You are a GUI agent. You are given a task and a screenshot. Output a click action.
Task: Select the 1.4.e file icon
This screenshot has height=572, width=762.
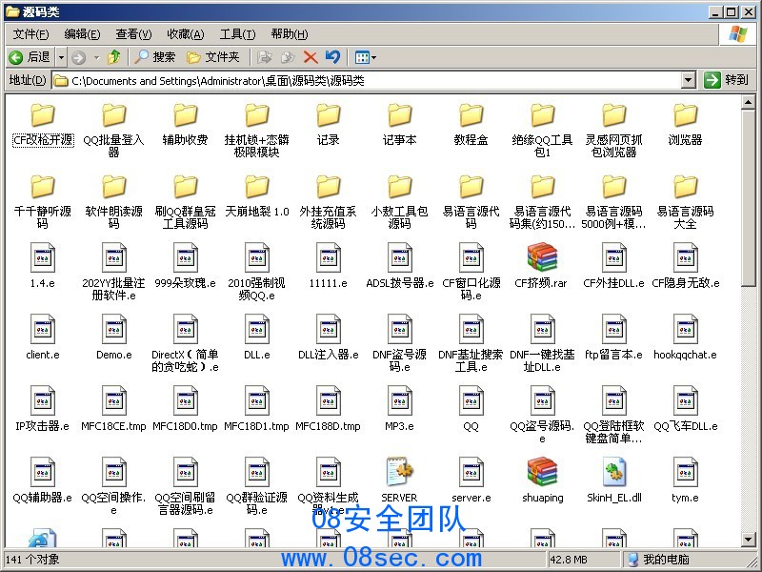click(43, 257)
